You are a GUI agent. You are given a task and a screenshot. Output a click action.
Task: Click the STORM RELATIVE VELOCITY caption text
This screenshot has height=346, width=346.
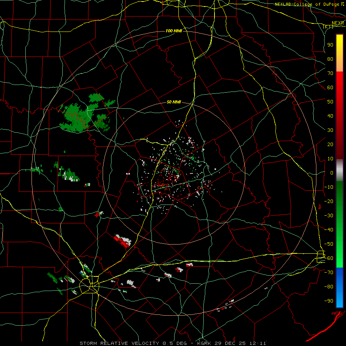(x=119, y=343)
